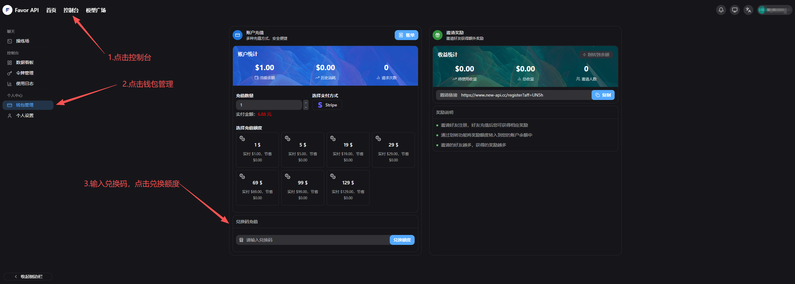Click the invitation link URL field
Viewport: 795px width, 284px height.
point(514,95)
